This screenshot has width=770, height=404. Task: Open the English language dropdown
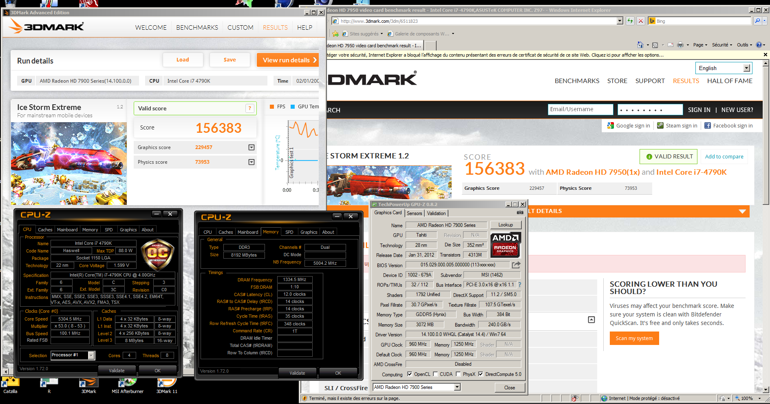pos(746,68)
